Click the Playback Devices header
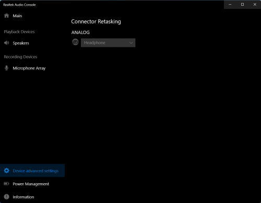 [x=19, y=32]
